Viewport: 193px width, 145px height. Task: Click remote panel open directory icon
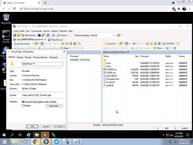pyautogui.click(x=121, y=43)
